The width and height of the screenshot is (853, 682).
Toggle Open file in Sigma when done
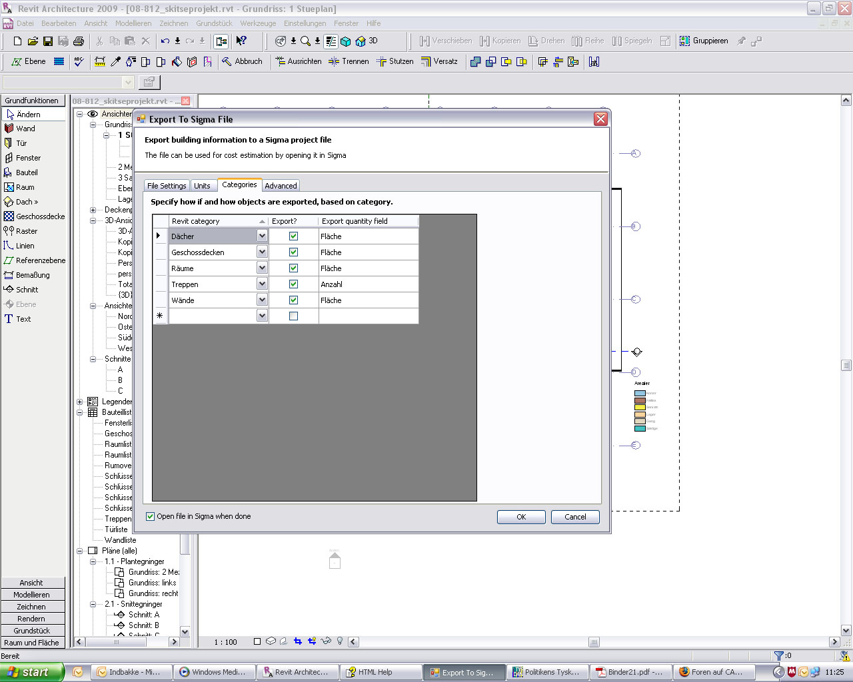click(150, 516)
